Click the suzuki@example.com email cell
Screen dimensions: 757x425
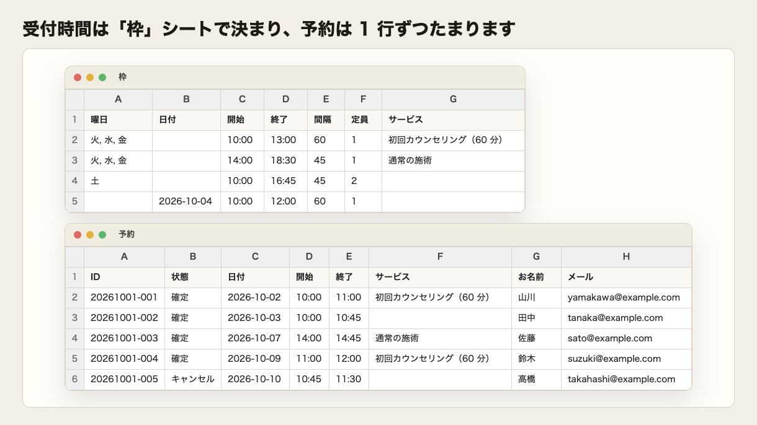click(x=627, y=359)
